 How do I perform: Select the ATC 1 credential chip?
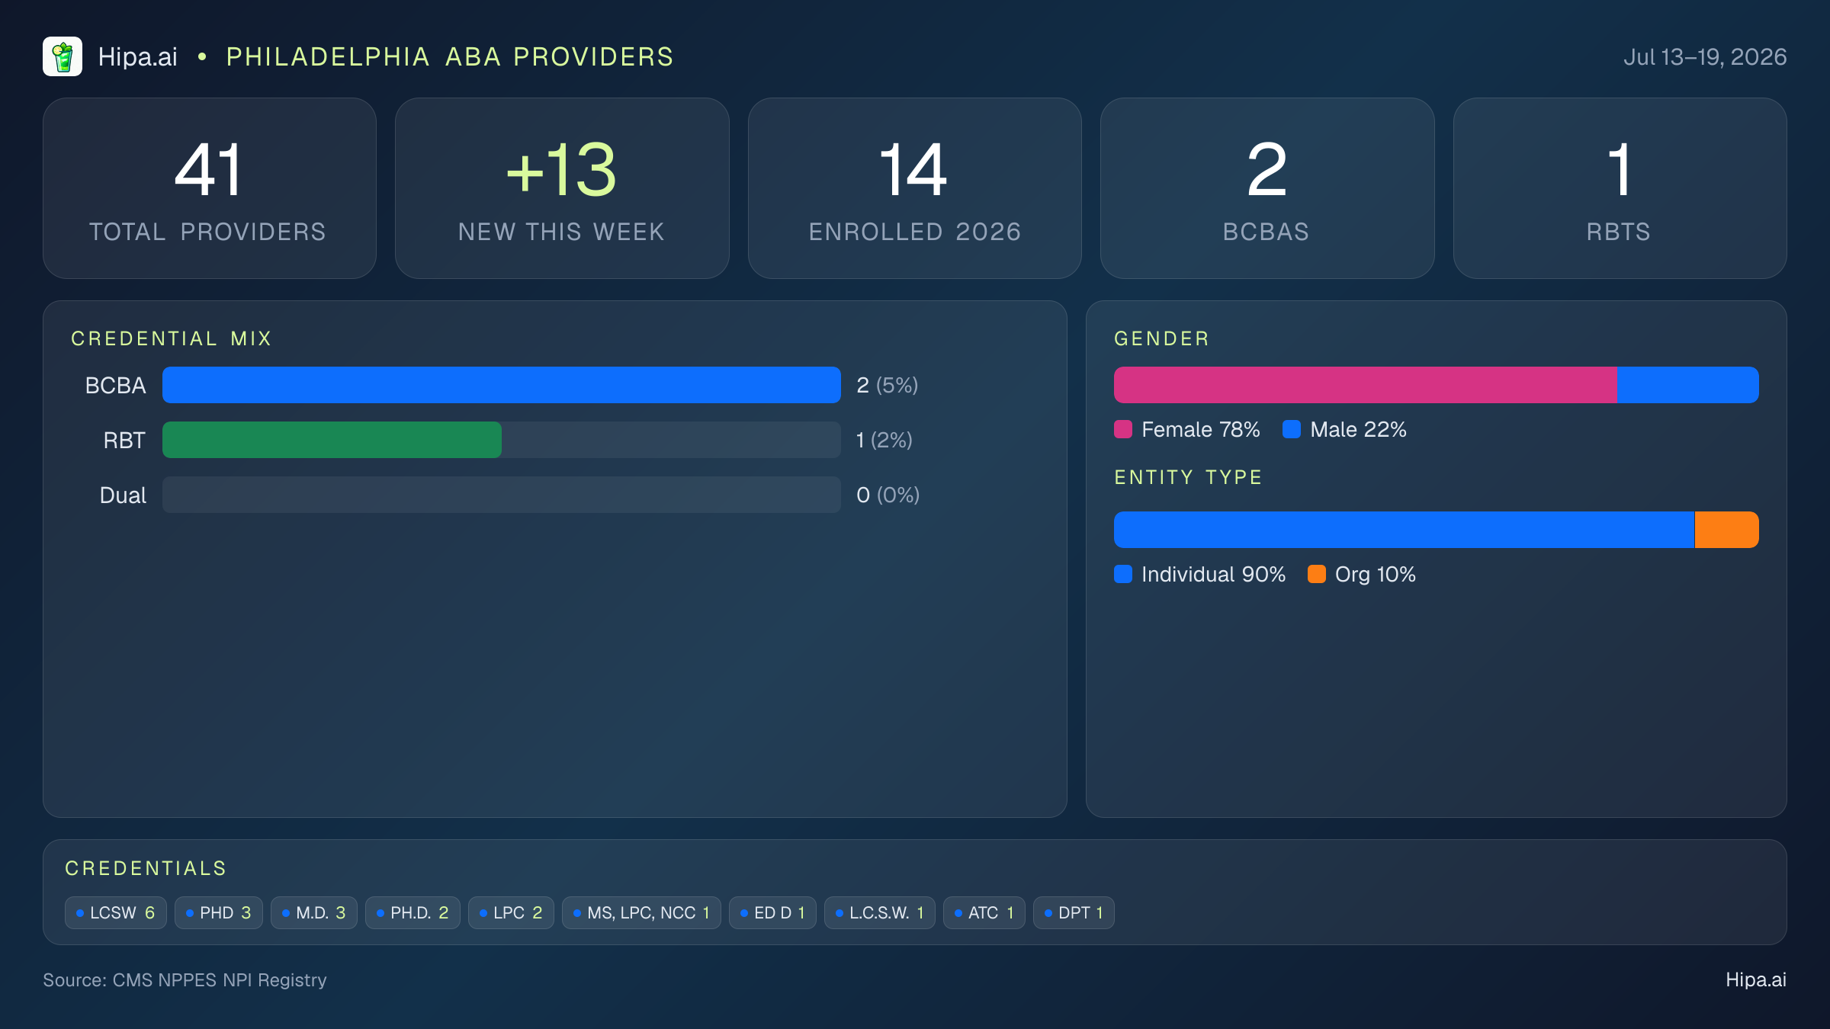[x=984, y=912]
